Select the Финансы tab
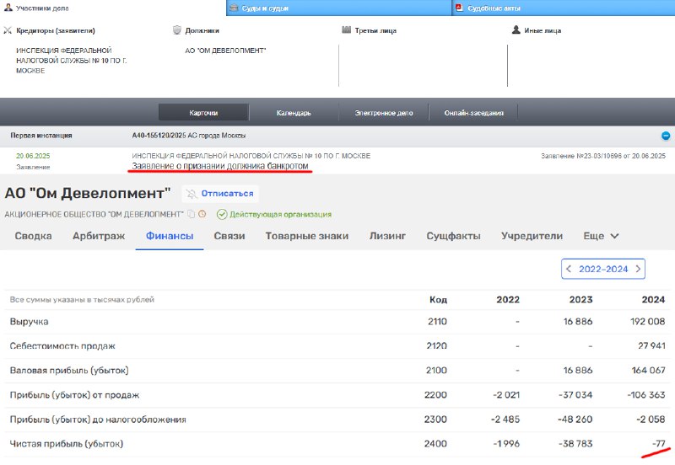This screenshot has height=465, width=675. [x=170, y=236]
